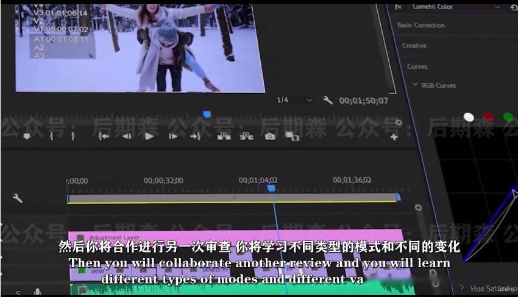Click the 00;01;50;07 duration timecode

[x=363, y=100]
